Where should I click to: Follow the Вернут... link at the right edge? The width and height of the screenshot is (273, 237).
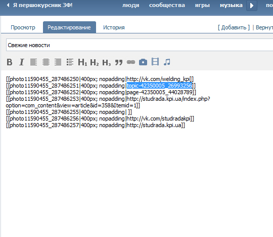click(x=264, y=27)
